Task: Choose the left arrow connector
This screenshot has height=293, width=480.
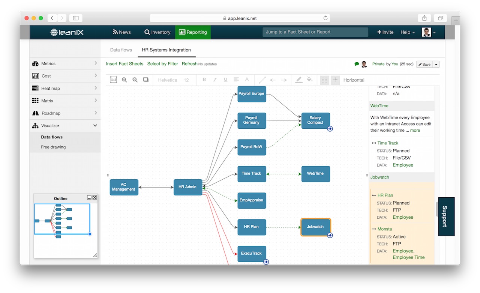Action: coord(273,80)
